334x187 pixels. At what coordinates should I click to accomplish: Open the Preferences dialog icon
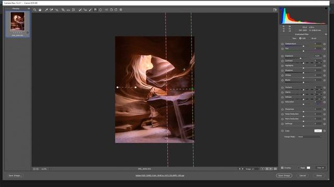[106, 10]
